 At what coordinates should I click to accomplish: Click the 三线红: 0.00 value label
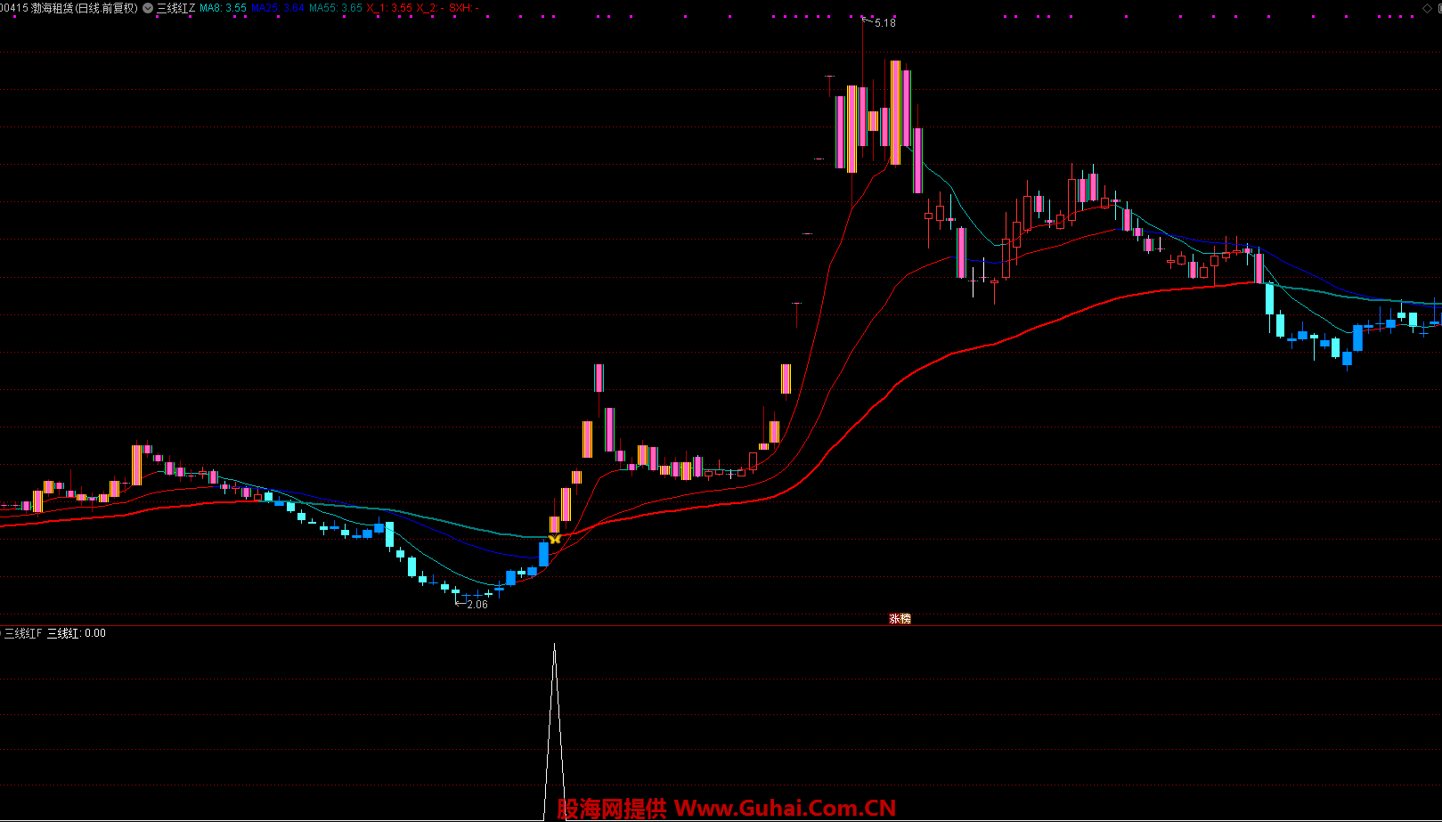[77, 633]
